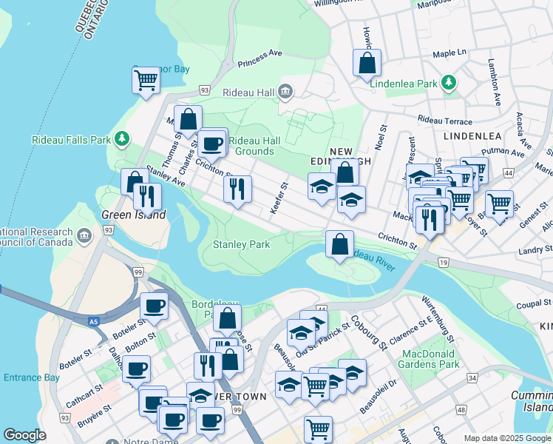Click the Princess Ave street label
Viewport: 553px width, 444px height.
click(260, 58)
